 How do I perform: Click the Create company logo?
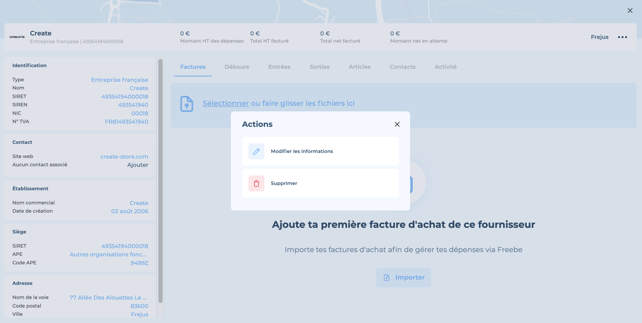(17, 37)
